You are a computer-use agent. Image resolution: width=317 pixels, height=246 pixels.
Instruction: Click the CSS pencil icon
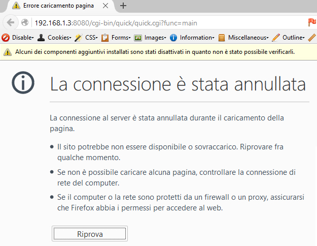pyautogui.click(x=78, y=38)
